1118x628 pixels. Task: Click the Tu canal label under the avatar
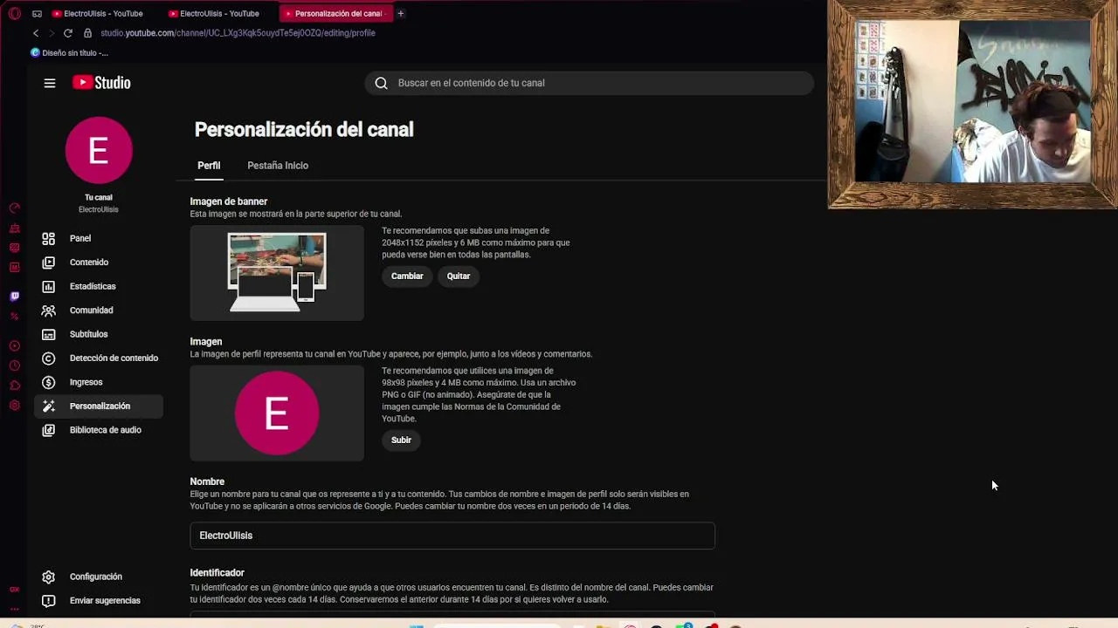(99, 198)
